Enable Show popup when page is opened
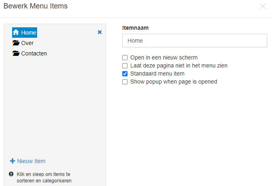This screenshot has height=186, width=272. click(125, 82)
